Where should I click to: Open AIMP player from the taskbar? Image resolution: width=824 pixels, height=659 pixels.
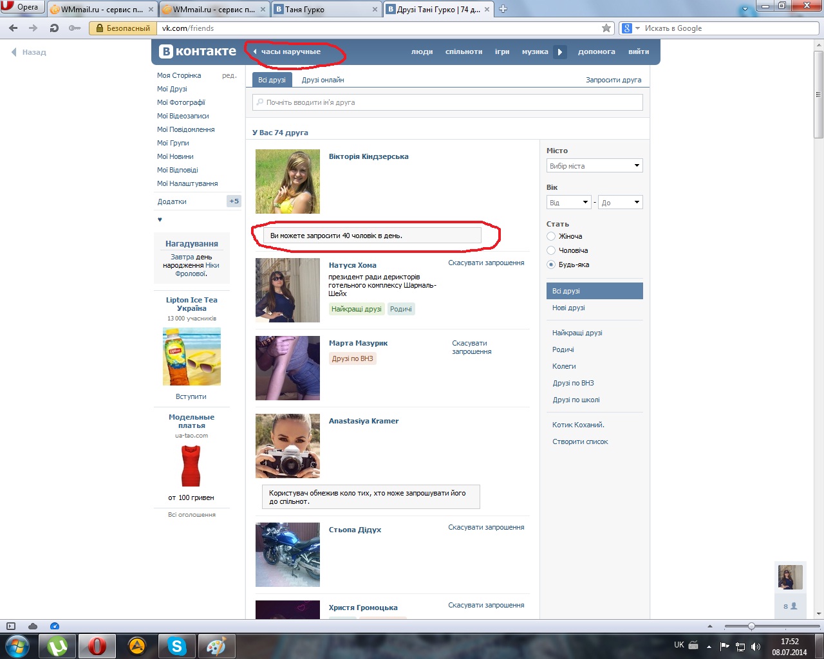pos(137,646)
